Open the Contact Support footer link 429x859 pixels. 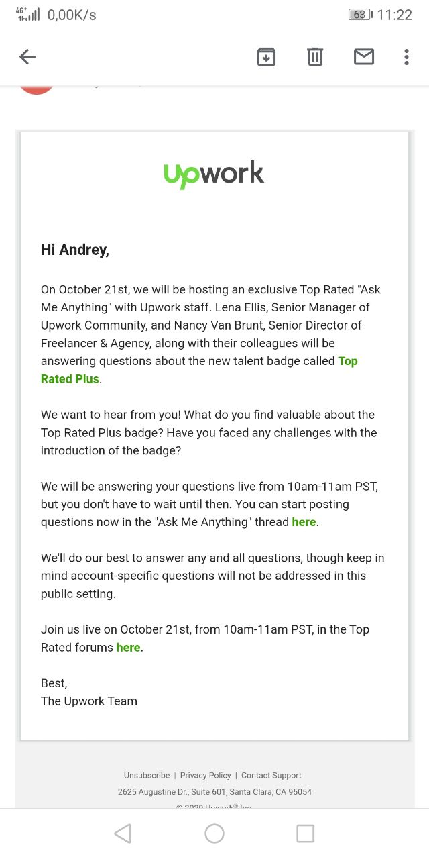point(271,775)
